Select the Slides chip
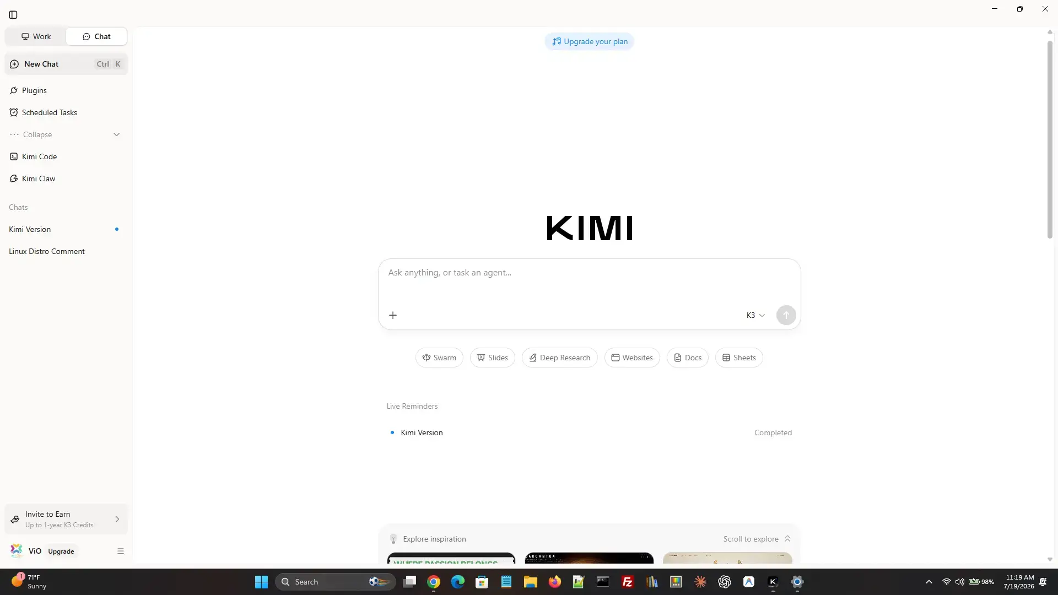The image size is (1058, 595). click(492, 358)
